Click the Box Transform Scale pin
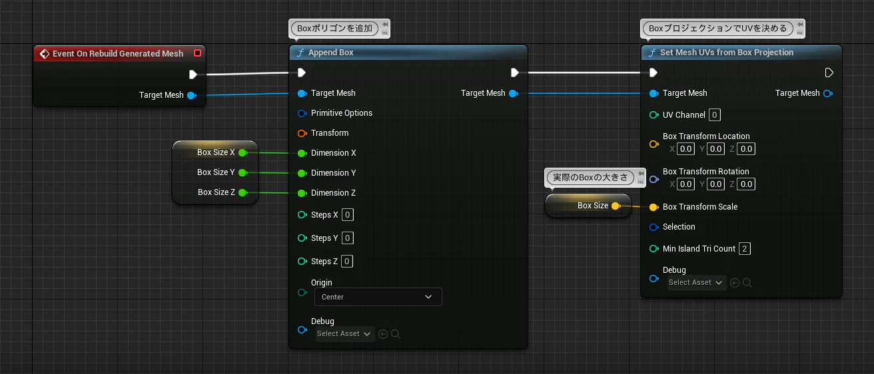874x374 pixels. point(654,207)
